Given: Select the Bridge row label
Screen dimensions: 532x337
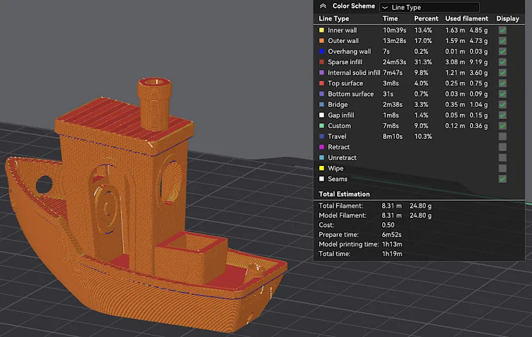Looking at the screenshot, I should (338, 105).
